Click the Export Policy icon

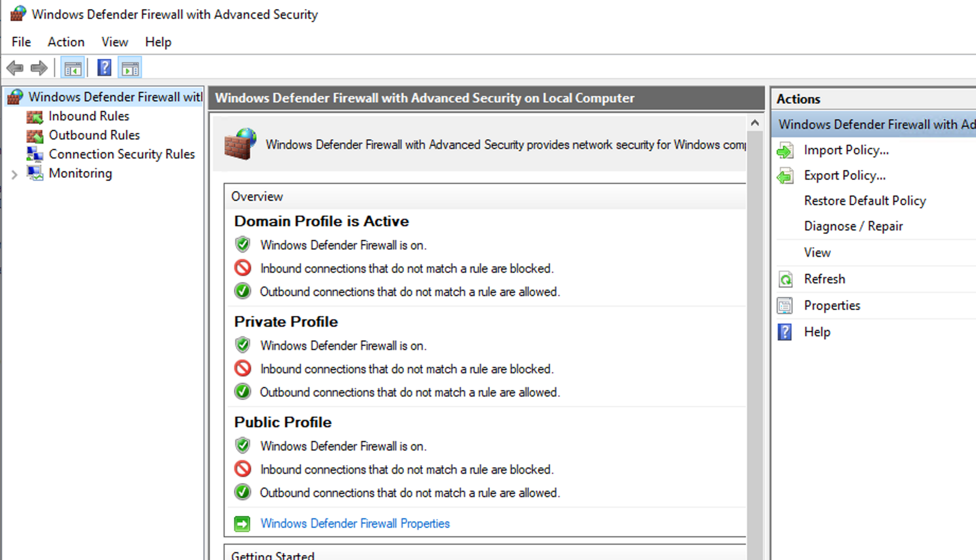[785, 176]
